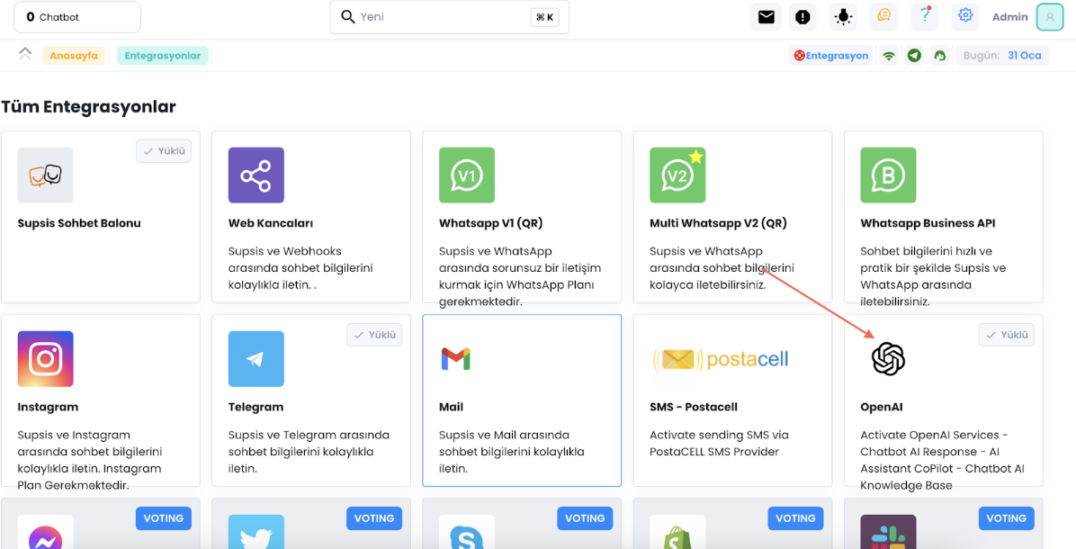This screenshot has height=549, width=1076.
Task: Click the Whatsapp Business API description text
Action: 933,276
